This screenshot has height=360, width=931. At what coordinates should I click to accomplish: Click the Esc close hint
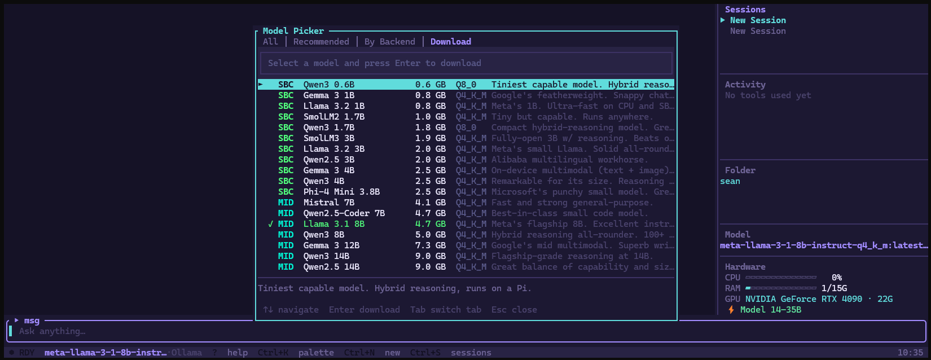tap(514, 310)
